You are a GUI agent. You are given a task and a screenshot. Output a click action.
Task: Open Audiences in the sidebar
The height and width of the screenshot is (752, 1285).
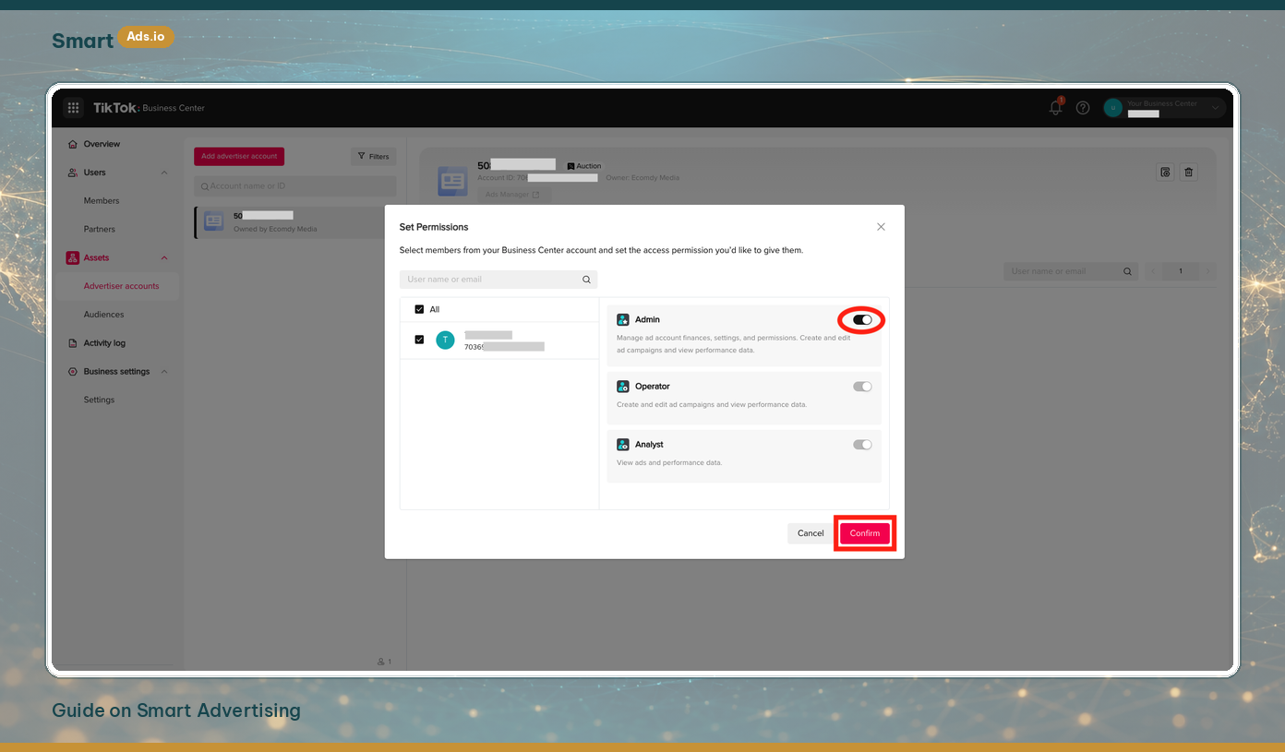pyautogui.click(x=103, y=315)
